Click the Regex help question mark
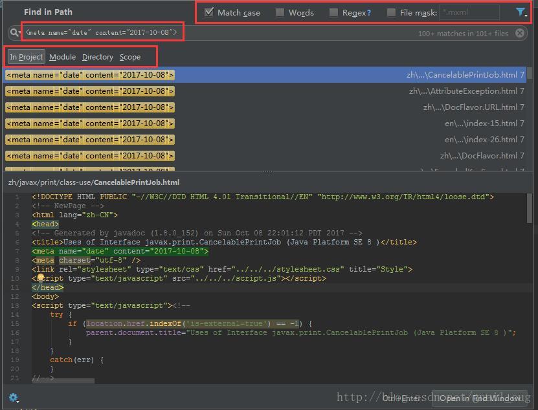This screenshot has height=410, width=538. [x=369, y=13]
